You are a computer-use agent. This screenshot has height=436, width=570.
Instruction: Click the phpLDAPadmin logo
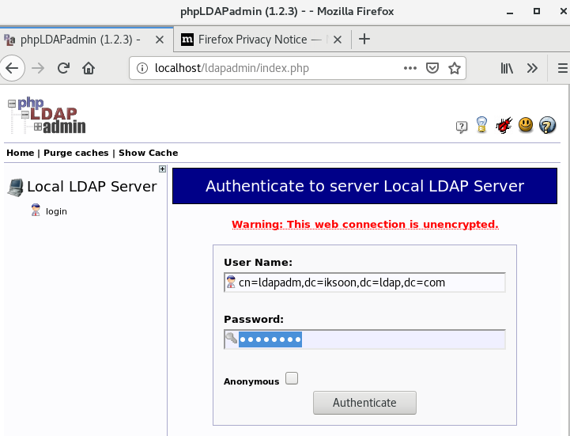(47, 116)
